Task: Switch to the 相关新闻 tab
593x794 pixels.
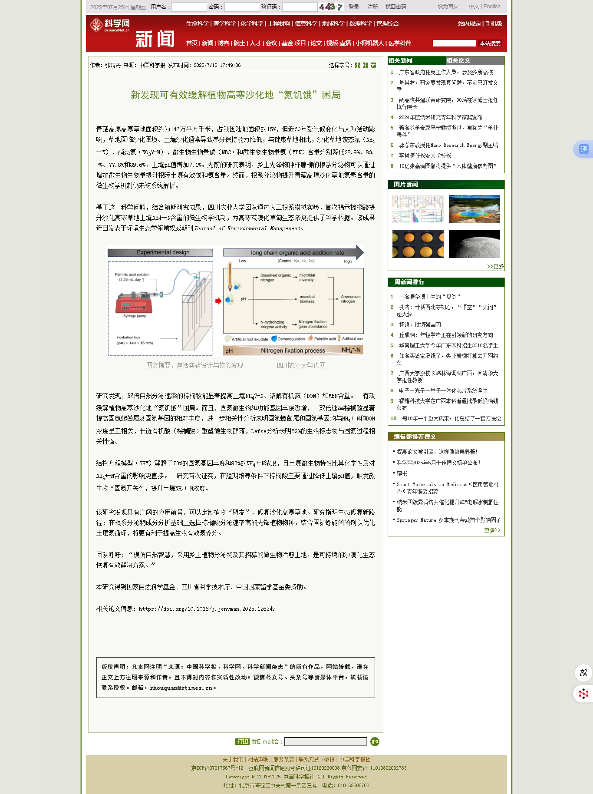Action: pos(400,61)
